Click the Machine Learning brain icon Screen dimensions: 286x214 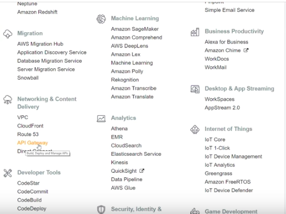101,19
